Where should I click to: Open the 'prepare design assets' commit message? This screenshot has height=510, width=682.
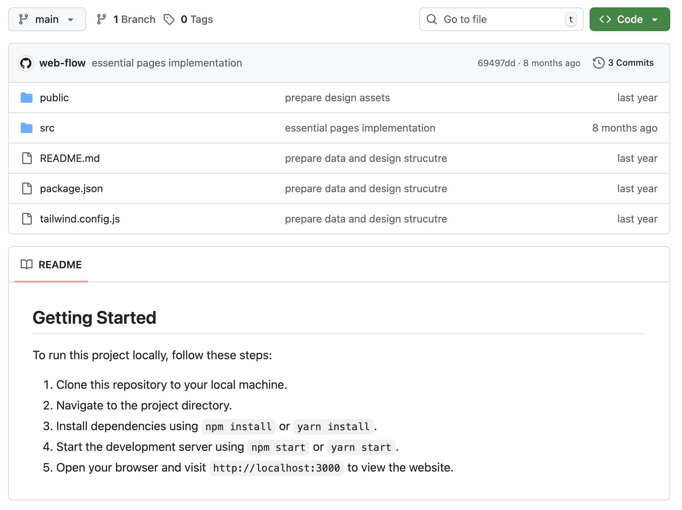337,98
